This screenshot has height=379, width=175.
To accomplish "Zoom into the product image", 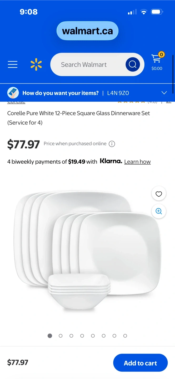I will tap(159, 211).
